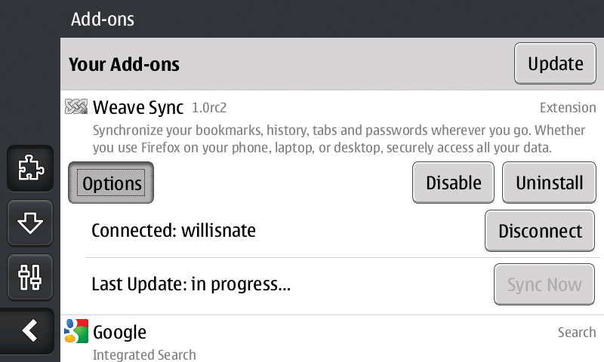This screenshot has width=604, height=362.
Task: Open the Preferences sliders panel
Action: tap(30, 277)
